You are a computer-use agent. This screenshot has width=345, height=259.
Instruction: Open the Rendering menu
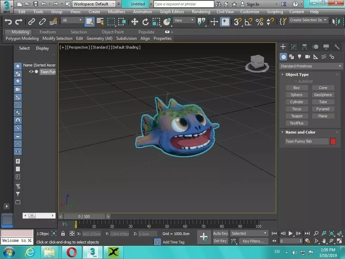tap(201, 12)
